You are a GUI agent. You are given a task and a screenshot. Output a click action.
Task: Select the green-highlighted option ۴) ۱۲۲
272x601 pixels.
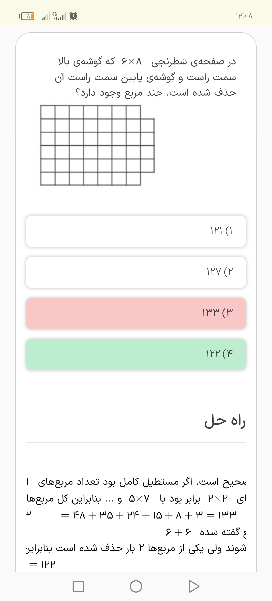(136, 354)
